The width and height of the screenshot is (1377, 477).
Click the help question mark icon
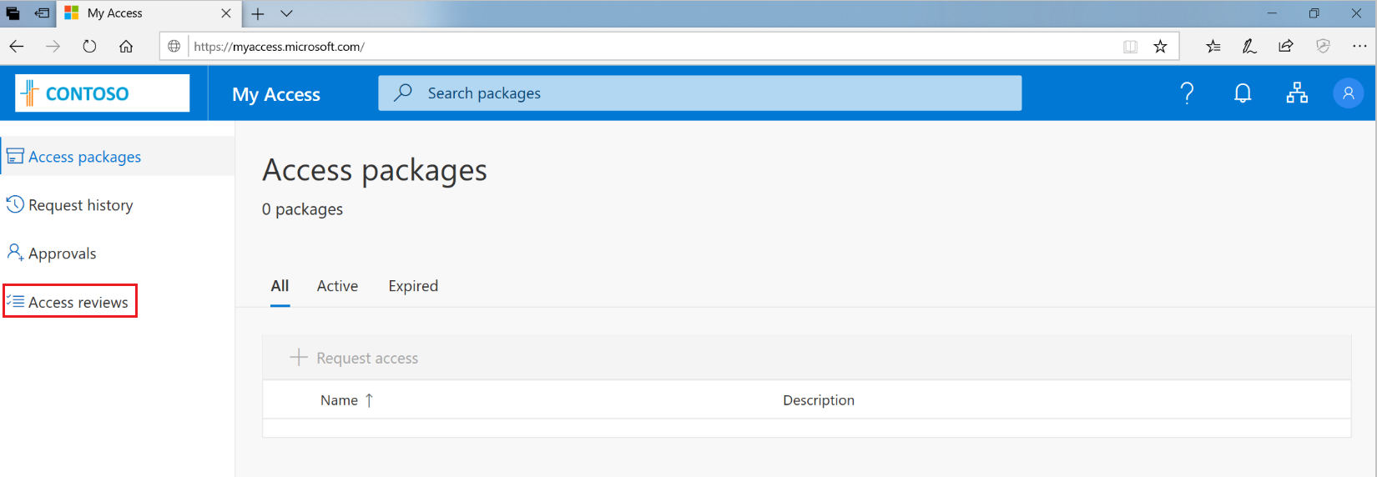coord(1187,93)
